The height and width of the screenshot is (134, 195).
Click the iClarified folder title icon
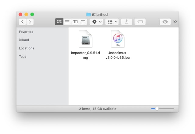coord(88,14)
